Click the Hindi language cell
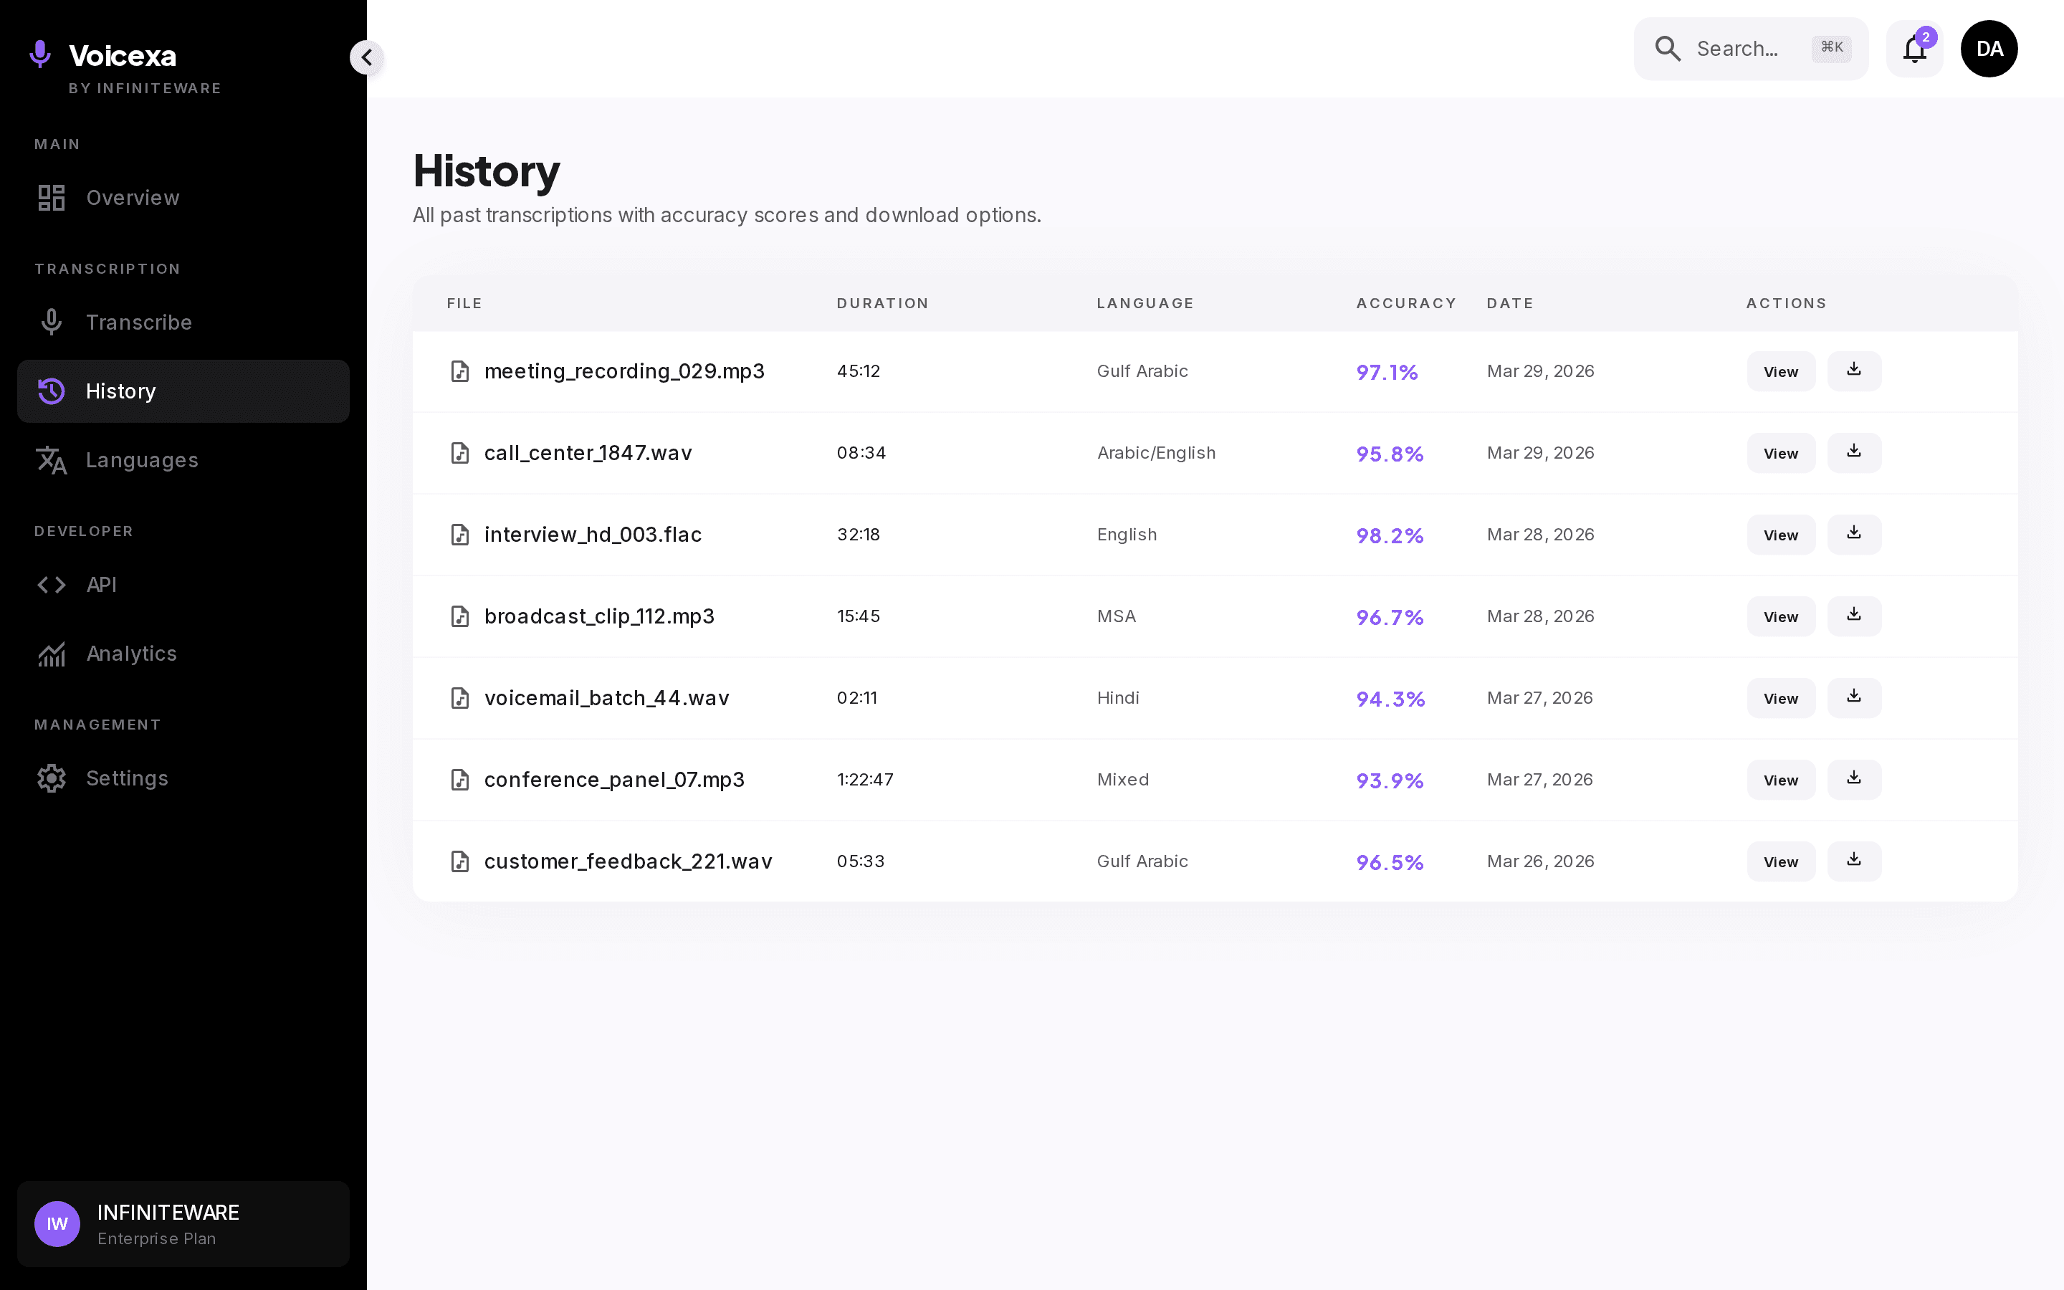The width and height of the screenshot is (2064, 1290). 1118,698
